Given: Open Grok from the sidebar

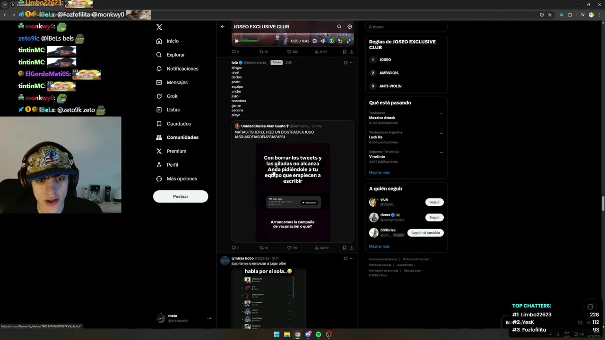Looking at the screenshot, I should point(167,96).
